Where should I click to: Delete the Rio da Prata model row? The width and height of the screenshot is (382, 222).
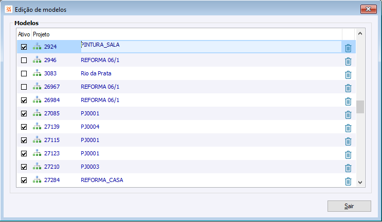tap(348, 75)
